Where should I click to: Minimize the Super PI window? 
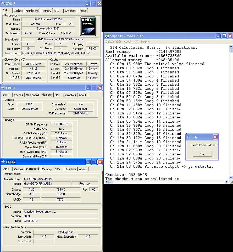coord(218,36)
